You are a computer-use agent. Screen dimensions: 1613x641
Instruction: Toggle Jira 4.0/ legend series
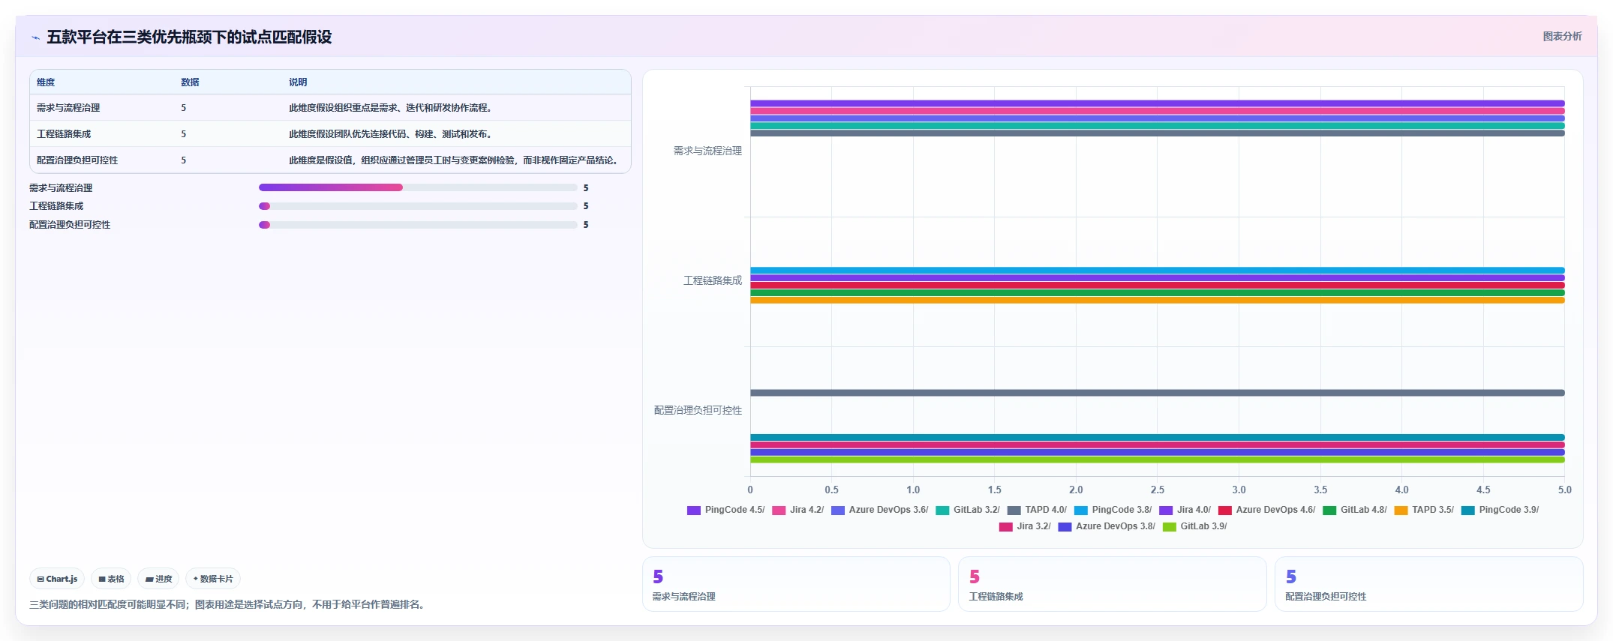pos(1185,510)
